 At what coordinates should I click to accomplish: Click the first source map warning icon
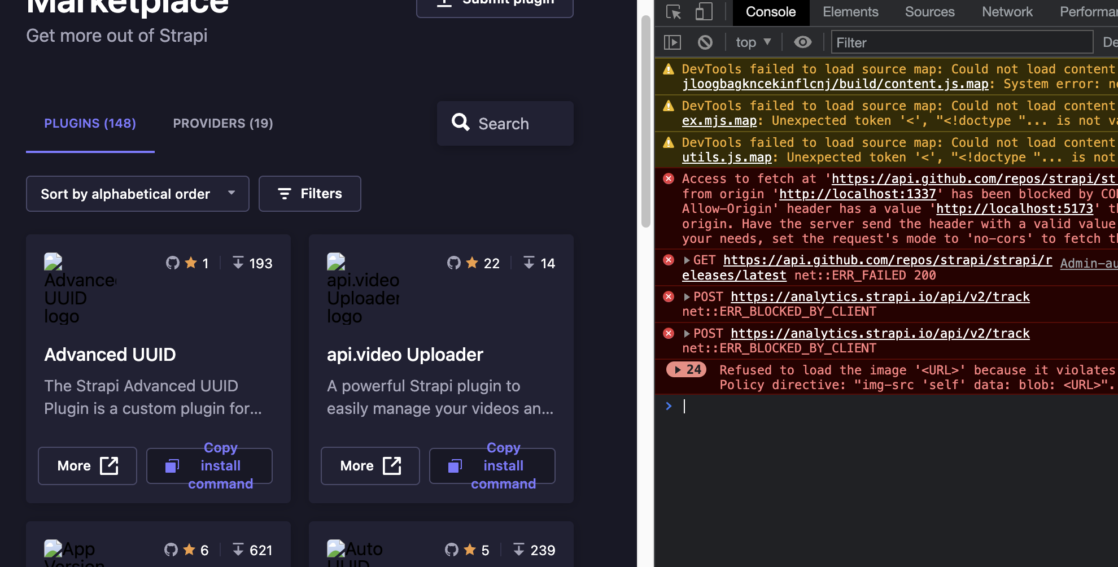pyautogui.click(x=669, y=69)
